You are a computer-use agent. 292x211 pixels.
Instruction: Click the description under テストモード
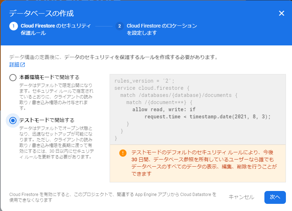click(56, 143)
